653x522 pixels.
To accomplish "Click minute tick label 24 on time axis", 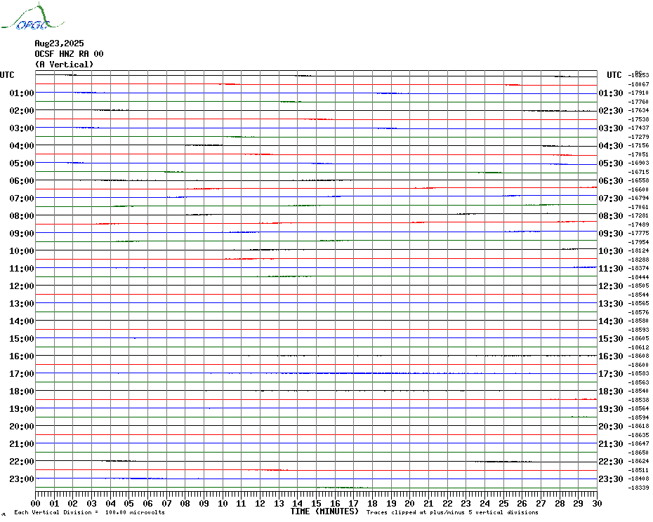I will (x=484, y=504).
